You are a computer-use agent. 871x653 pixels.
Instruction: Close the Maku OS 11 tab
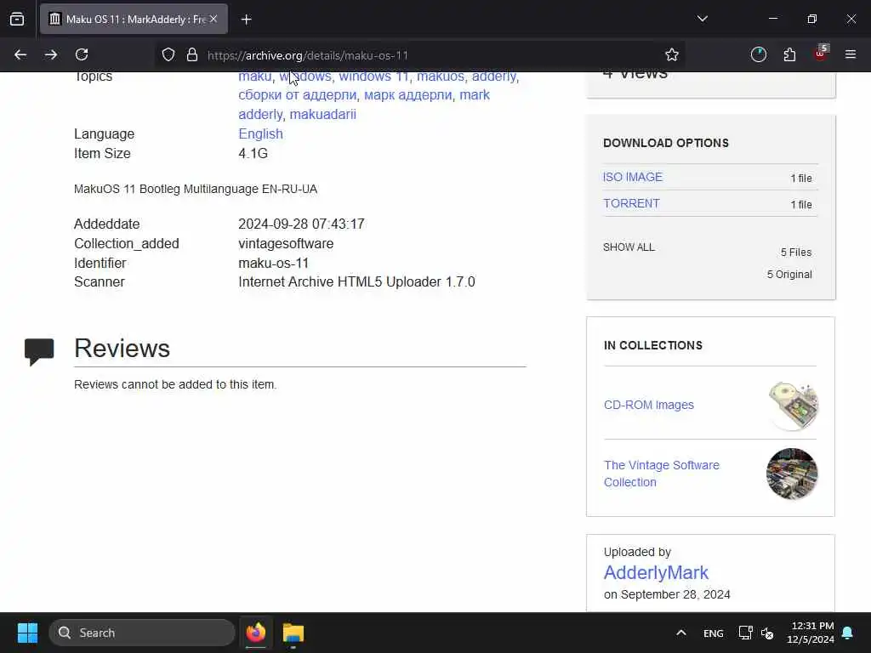click(213, 19)
